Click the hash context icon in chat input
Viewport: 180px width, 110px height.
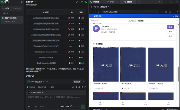(x=32, y=107)
